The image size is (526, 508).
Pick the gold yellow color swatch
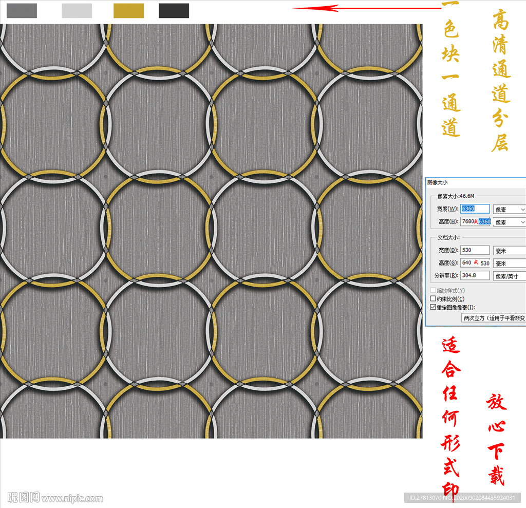click(x=129, y=11)
